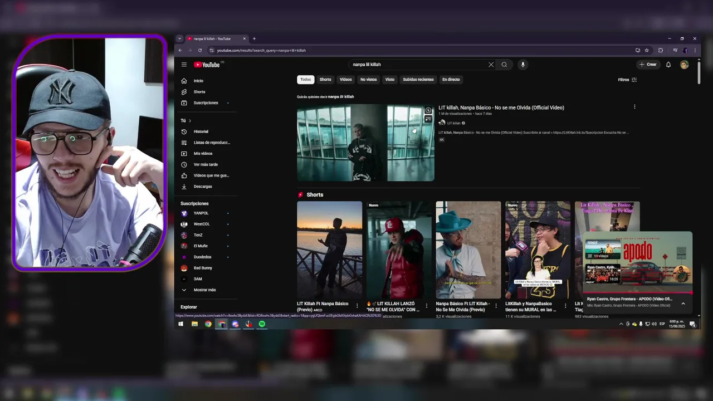Open options for No se me Olvida video

634,107
